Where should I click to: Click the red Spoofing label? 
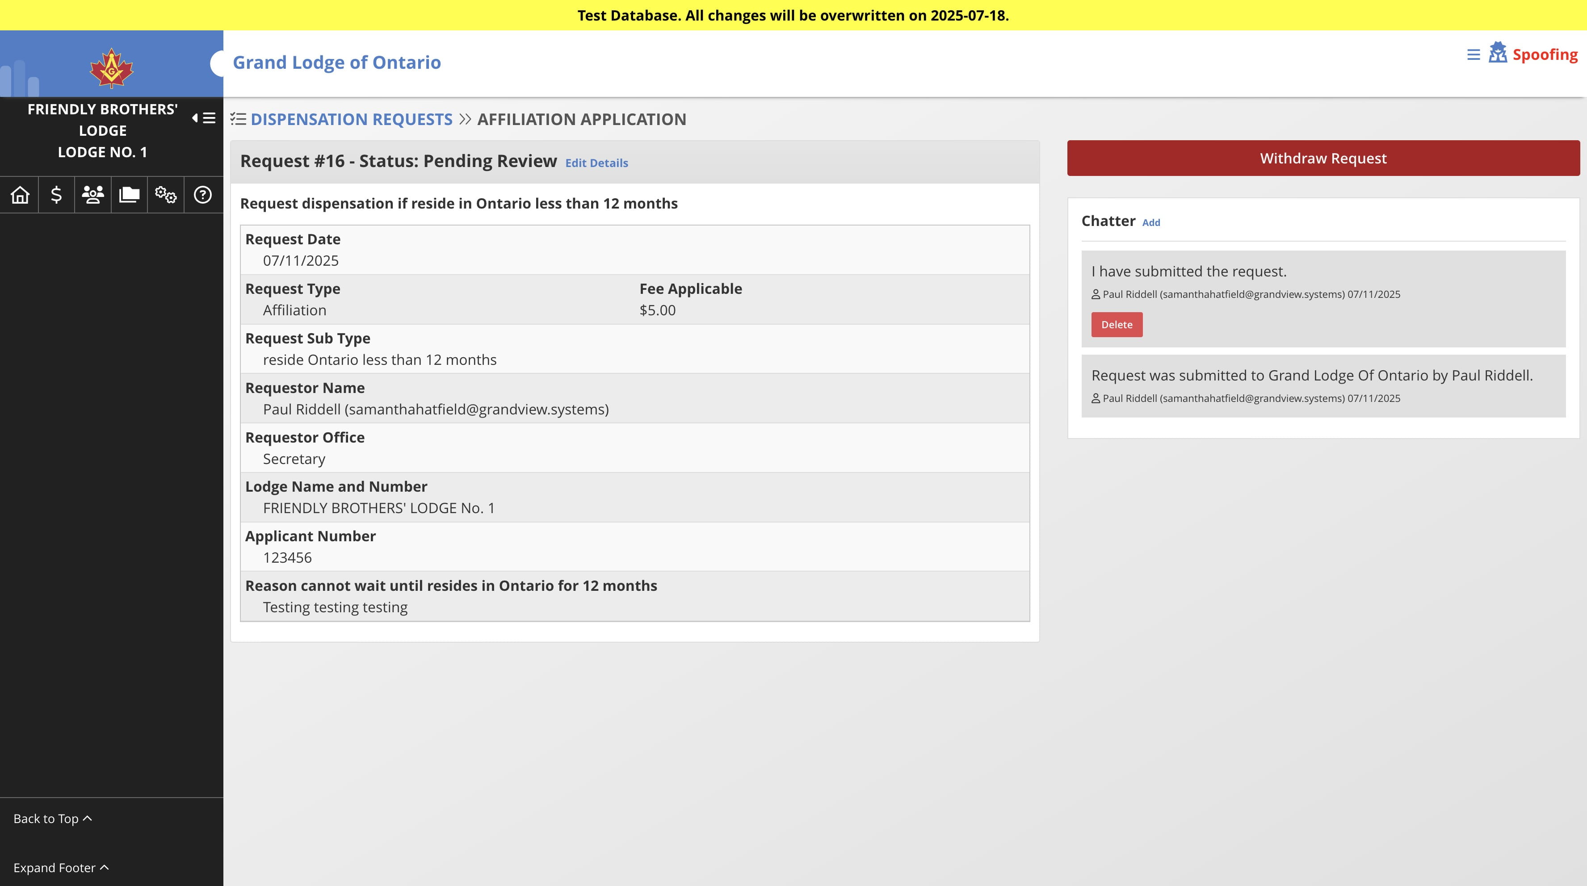[1545, 55]
